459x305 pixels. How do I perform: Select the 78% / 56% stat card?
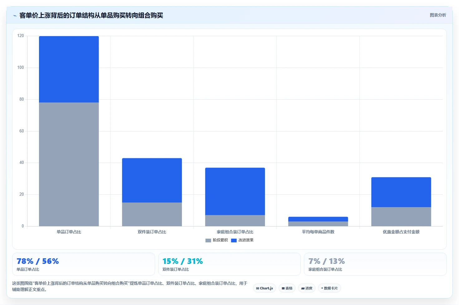pos(84,264)
